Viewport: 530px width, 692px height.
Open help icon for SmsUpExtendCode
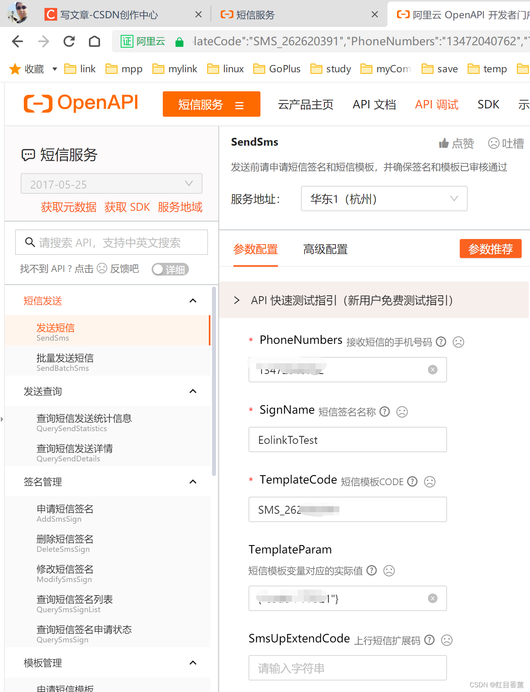point(429,640)
